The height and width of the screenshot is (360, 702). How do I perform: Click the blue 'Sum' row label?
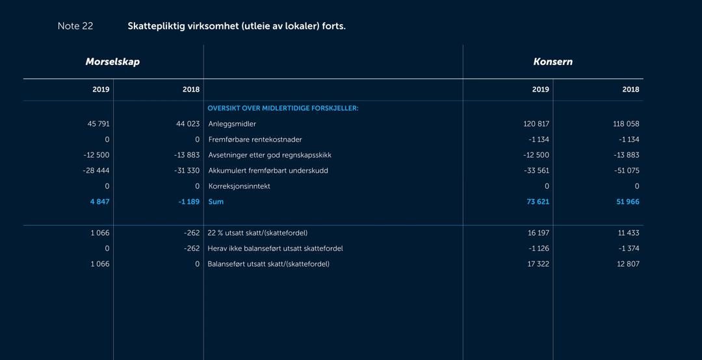(216, 202)
